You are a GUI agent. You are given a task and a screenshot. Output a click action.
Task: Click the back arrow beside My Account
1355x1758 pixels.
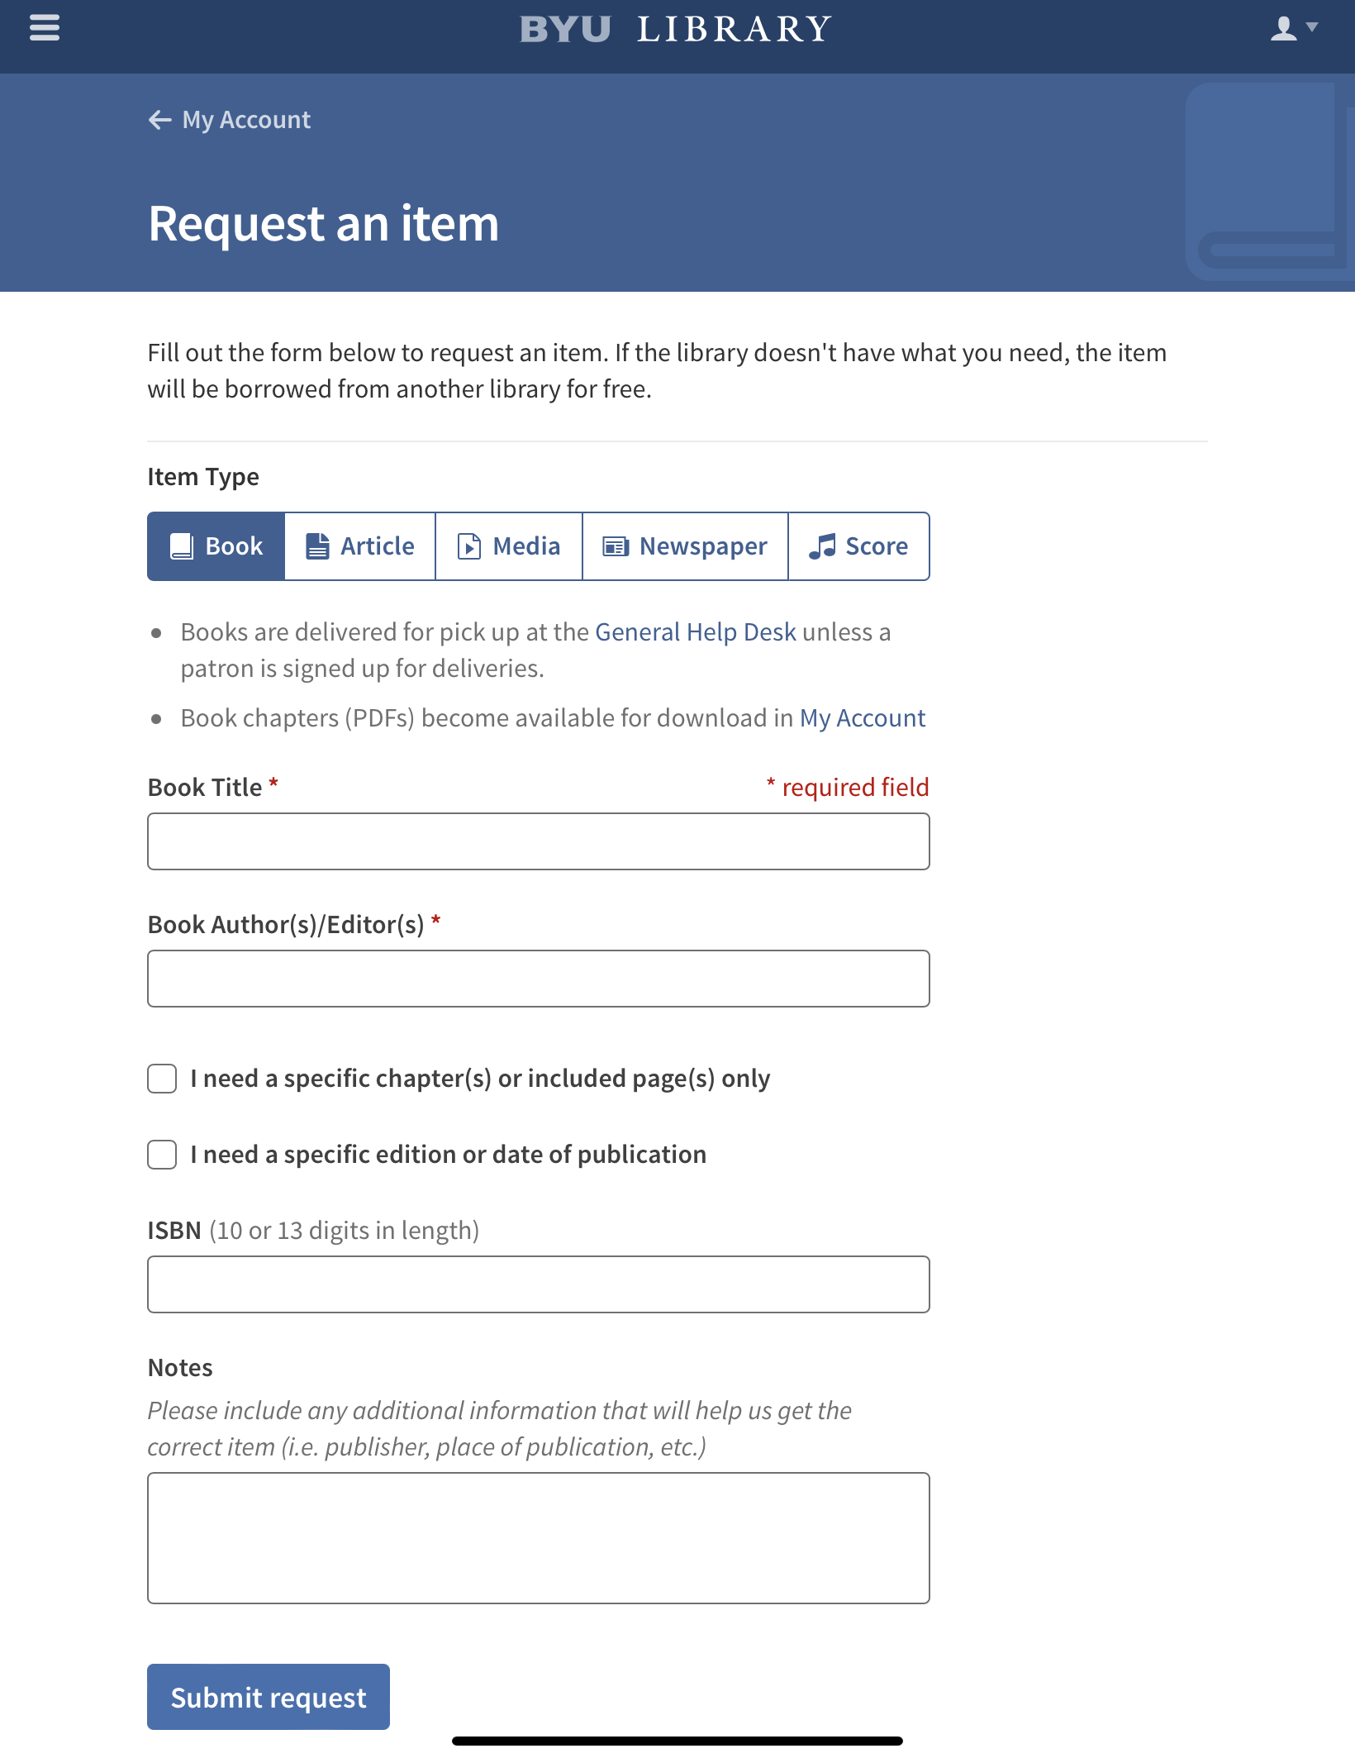pyautogui.click(x=159, y=120)
